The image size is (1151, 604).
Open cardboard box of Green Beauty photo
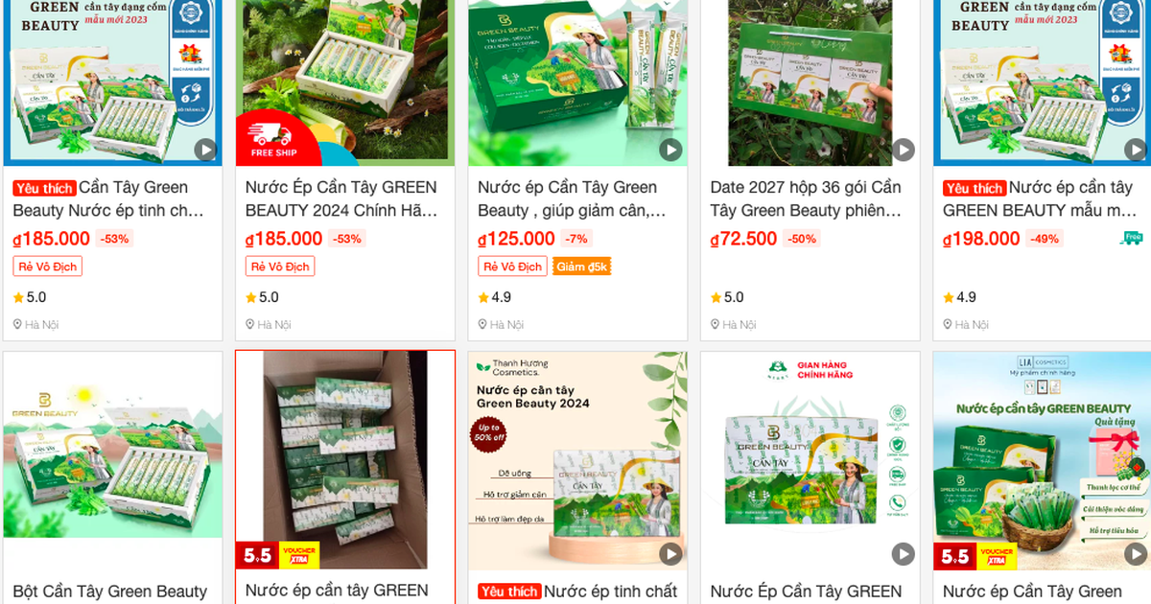[x=345, y=459]
